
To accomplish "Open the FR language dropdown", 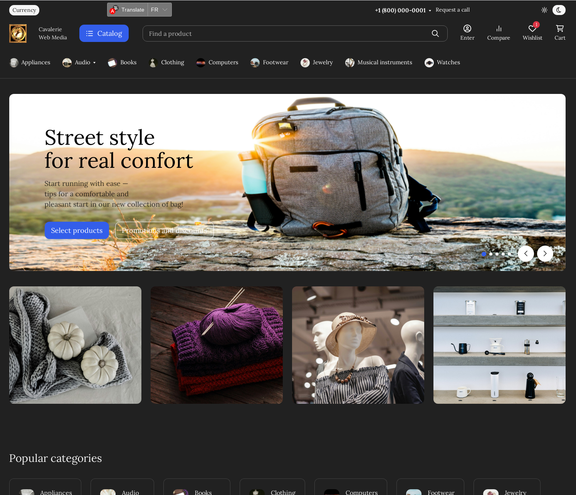I will [160, 10].
